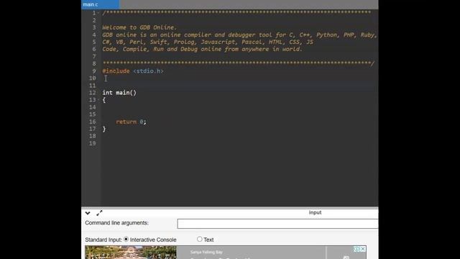Click line number 14 in the gutter
The height and width of the screenshot is (259, 460).
[93, 107]
